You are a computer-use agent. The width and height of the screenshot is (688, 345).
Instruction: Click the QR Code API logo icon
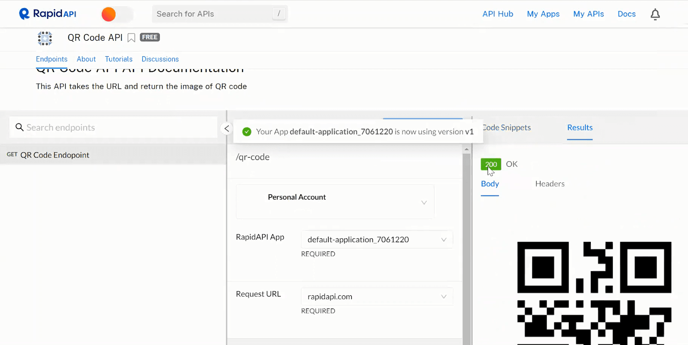[45, 38]
